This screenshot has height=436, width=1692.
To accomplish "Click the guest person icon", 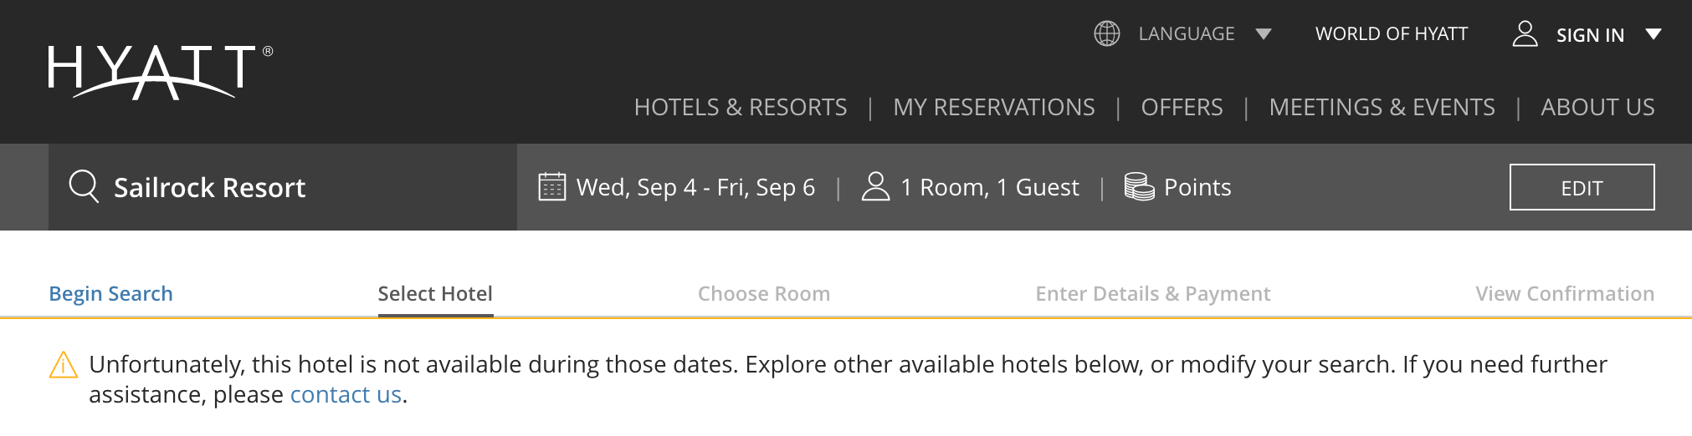I will 875,186.
